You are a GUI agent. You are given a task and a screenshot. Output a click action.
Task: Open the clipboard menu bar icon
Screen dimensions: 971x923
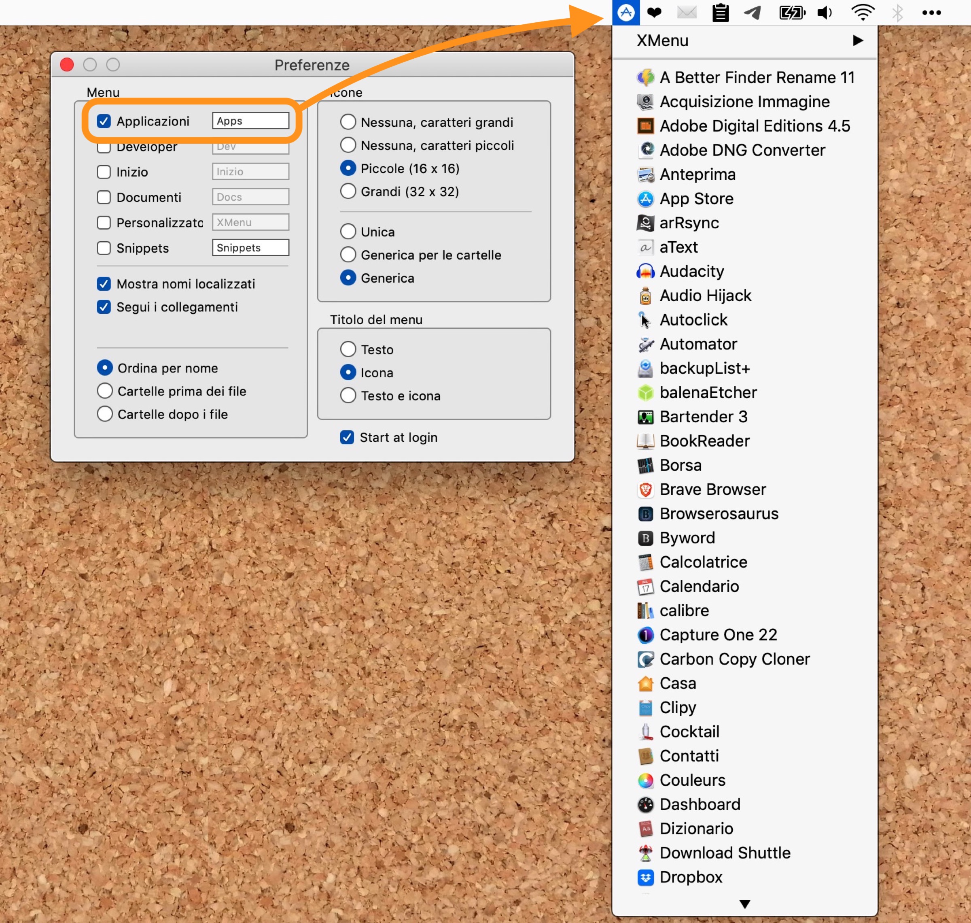(x=720, y=13)
